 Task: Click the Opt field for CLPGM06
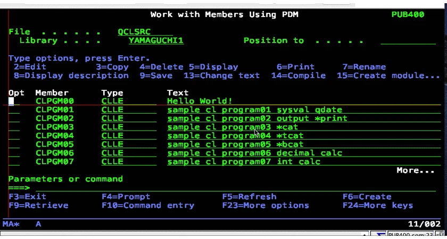click(14, 153)
